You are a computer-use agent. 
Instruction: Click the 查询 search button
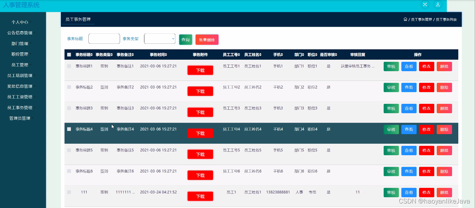tap(185, 40)
